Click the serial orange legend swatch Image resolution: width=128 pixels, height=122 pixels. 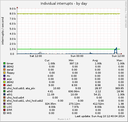tap(4, 70)
